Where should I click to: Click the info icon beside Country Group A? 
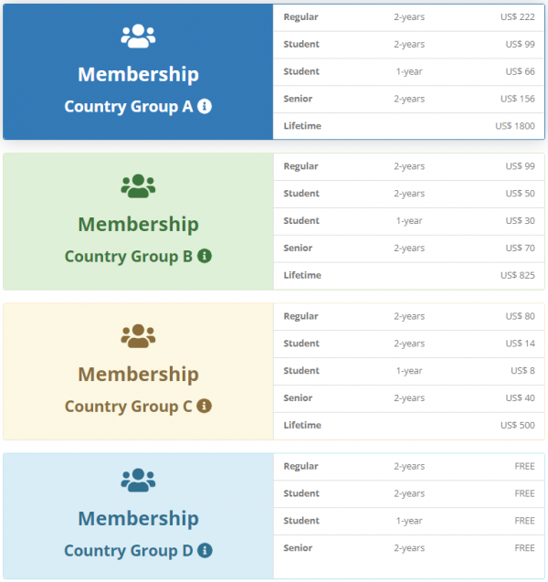[x=205, y=107]
